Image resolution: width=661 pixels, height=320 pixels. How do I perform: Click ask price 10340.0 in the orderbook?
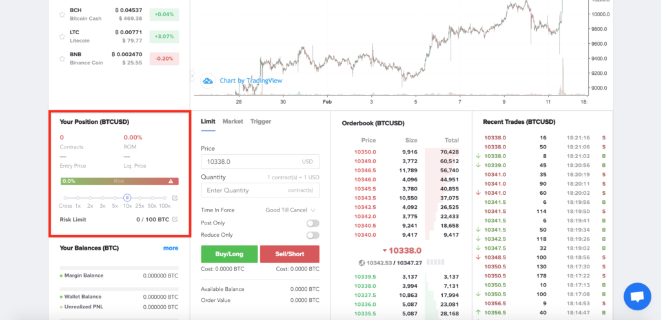coord(365,235)
